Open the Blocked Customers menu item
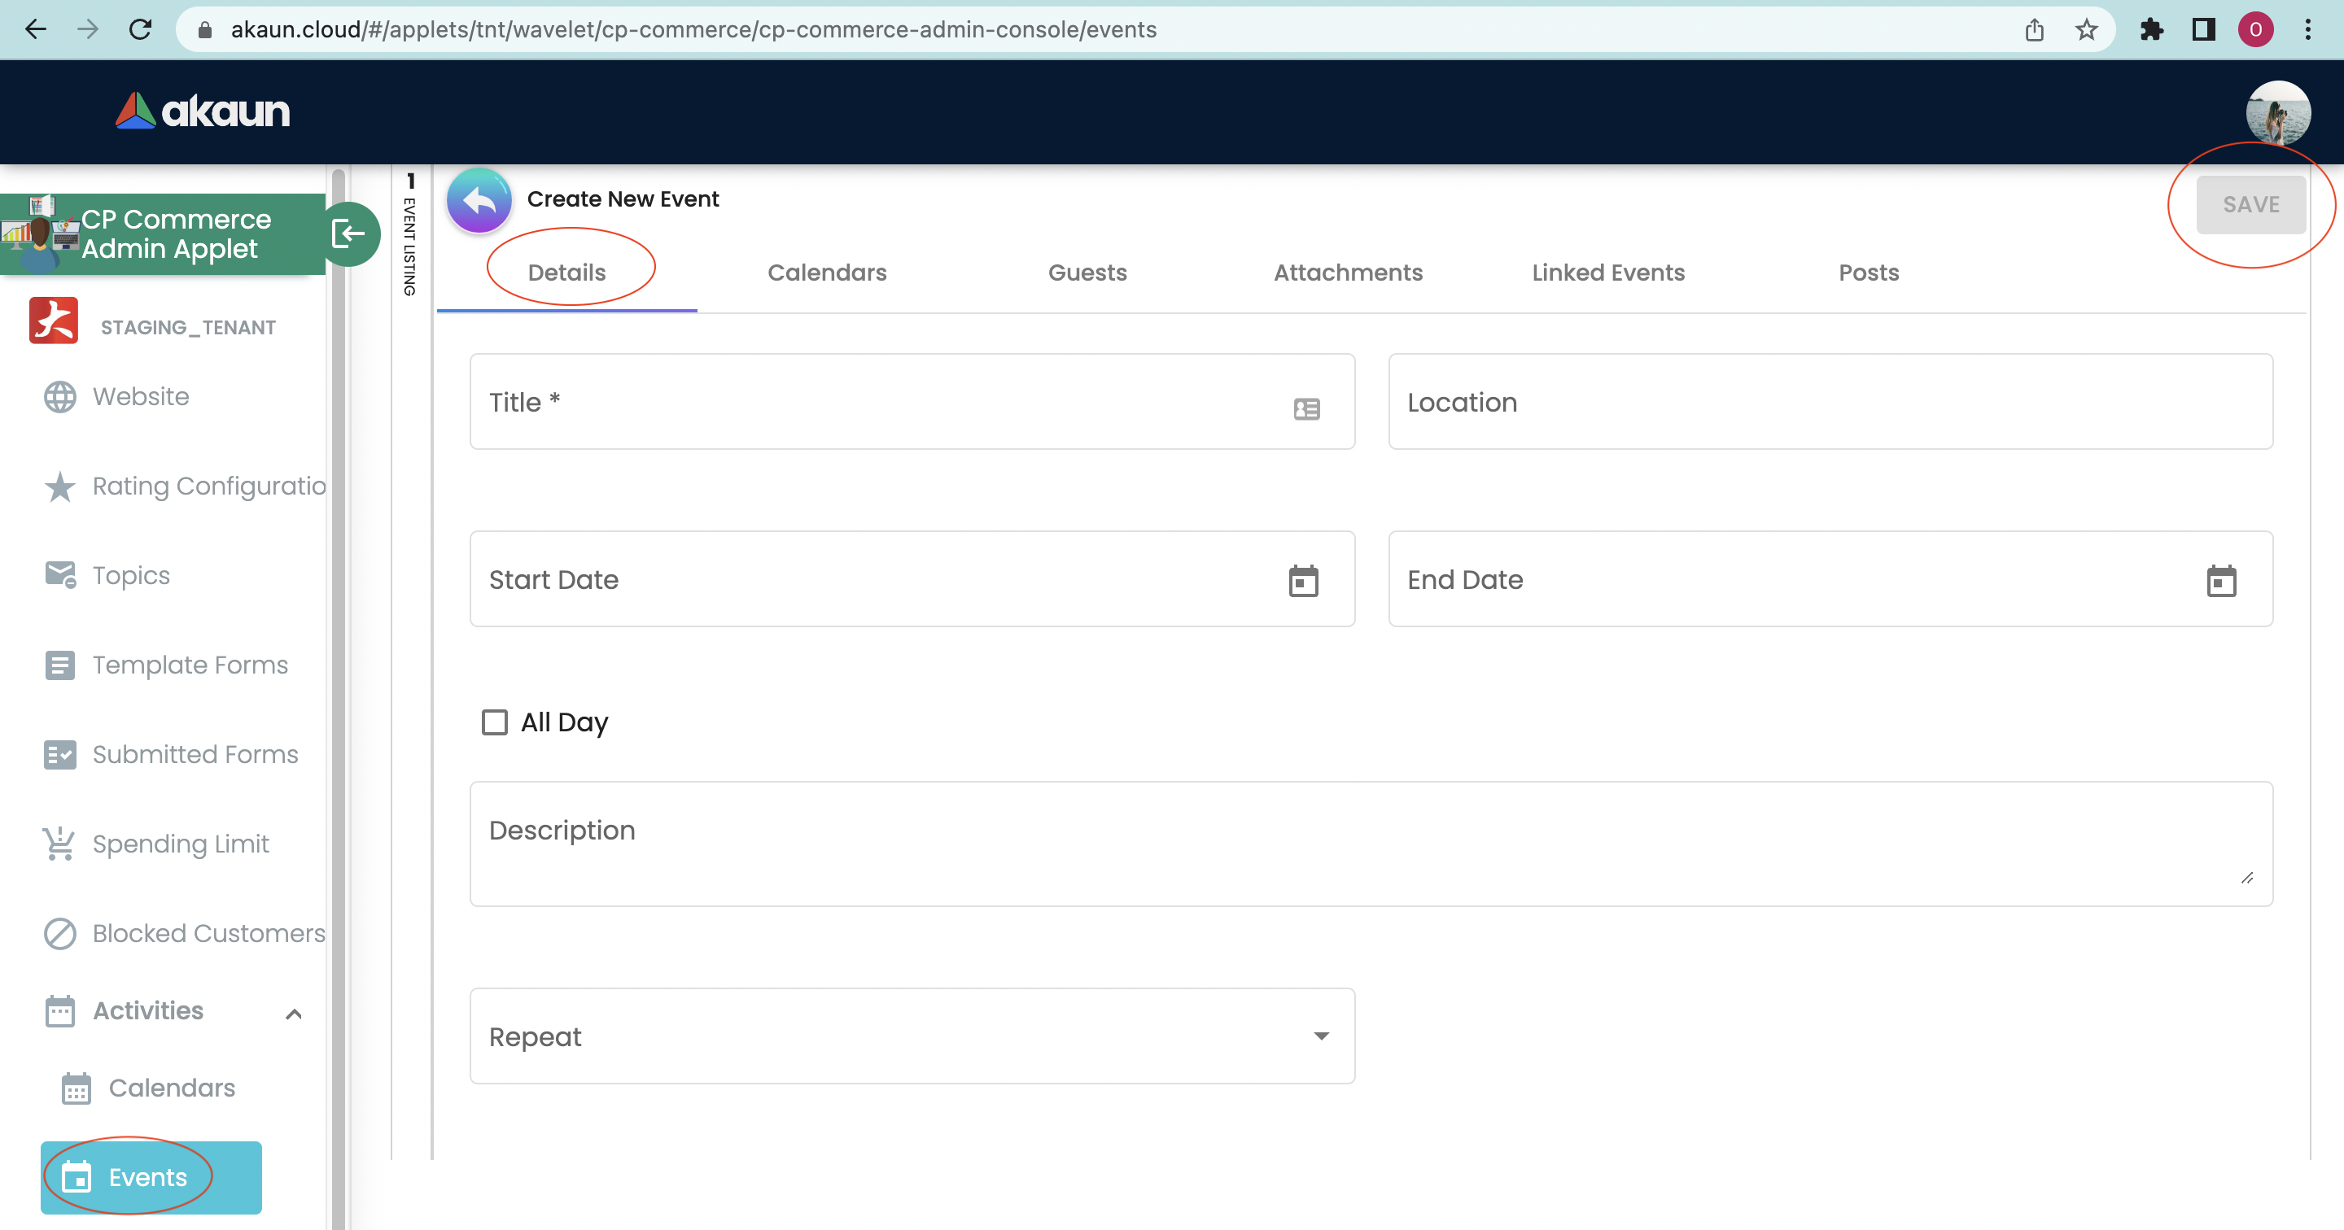Image resolution: width=2344 pixels, height=1230 pixels. click(208, 933)
